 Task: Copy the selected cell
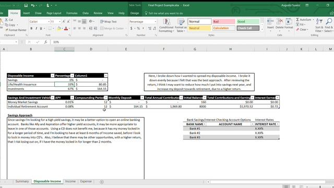coord(10,25)
